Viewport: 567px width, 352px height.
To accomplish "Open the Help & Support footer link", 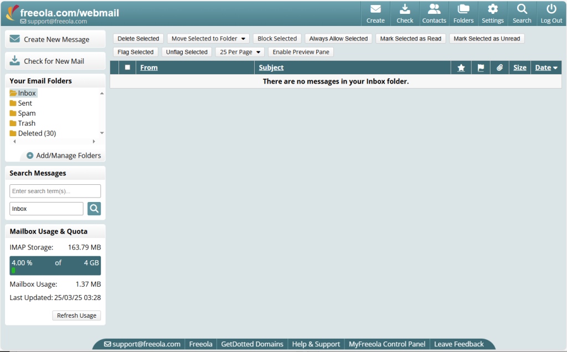I will (x=315, y=344).
